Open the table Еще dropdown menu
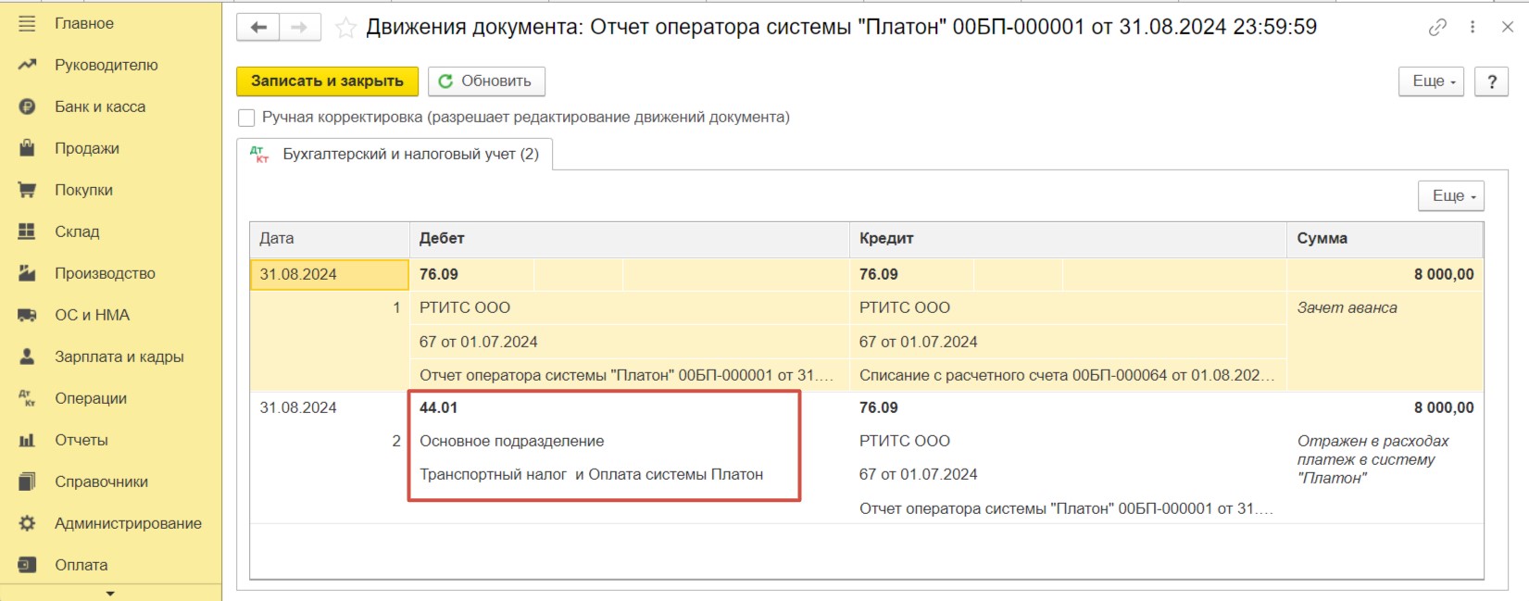The height and width of the screenshot is (601, 1529). pyautogui.click(x=1451, y=195)
